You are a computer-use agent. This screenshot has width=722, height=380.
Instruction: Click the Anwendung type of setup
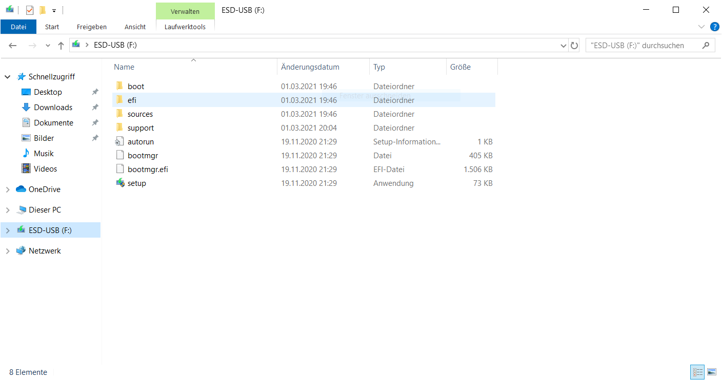[393, 183]
